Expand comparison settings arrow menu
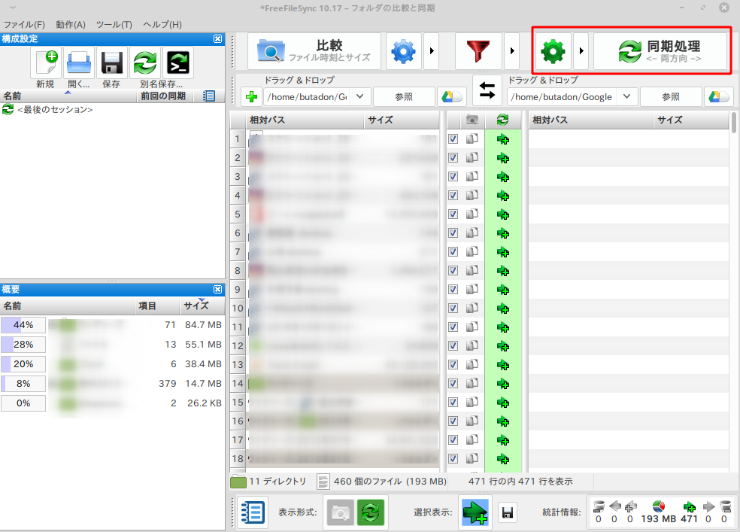The width and height of the screenshot is (740, 532). tap(432, 51)
